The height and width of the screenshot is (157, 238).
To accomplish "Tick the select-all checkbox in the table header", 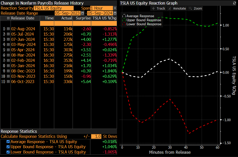I will click(x=8, y=18).
